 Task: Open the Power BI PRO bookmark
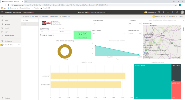click(45, 8)
